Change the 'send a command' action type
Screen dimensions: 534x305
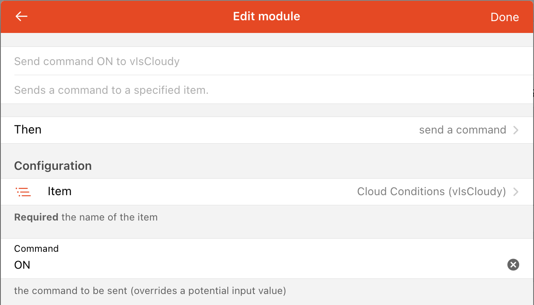coord(462,130)
